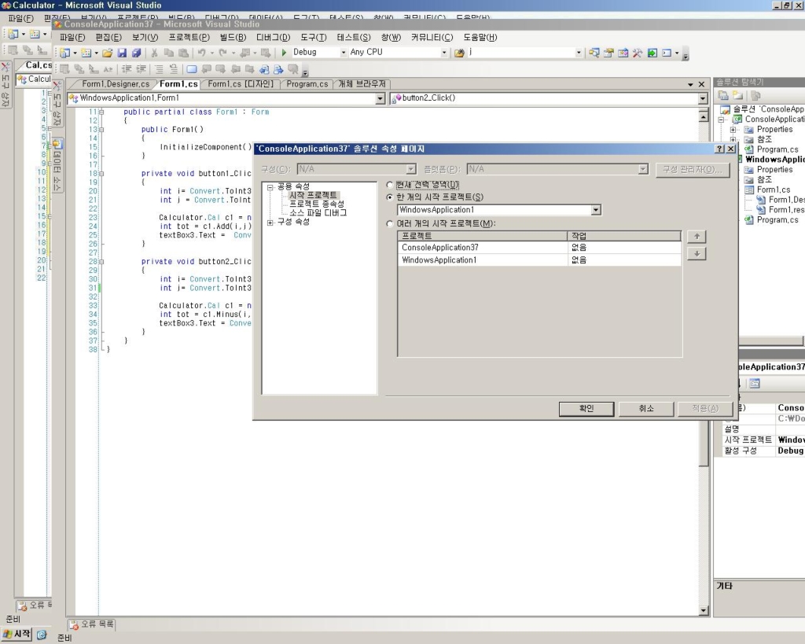Move project up with the up arrow button
The height and width of the screenshot is (644, 805).
click(x=697, y=236)
